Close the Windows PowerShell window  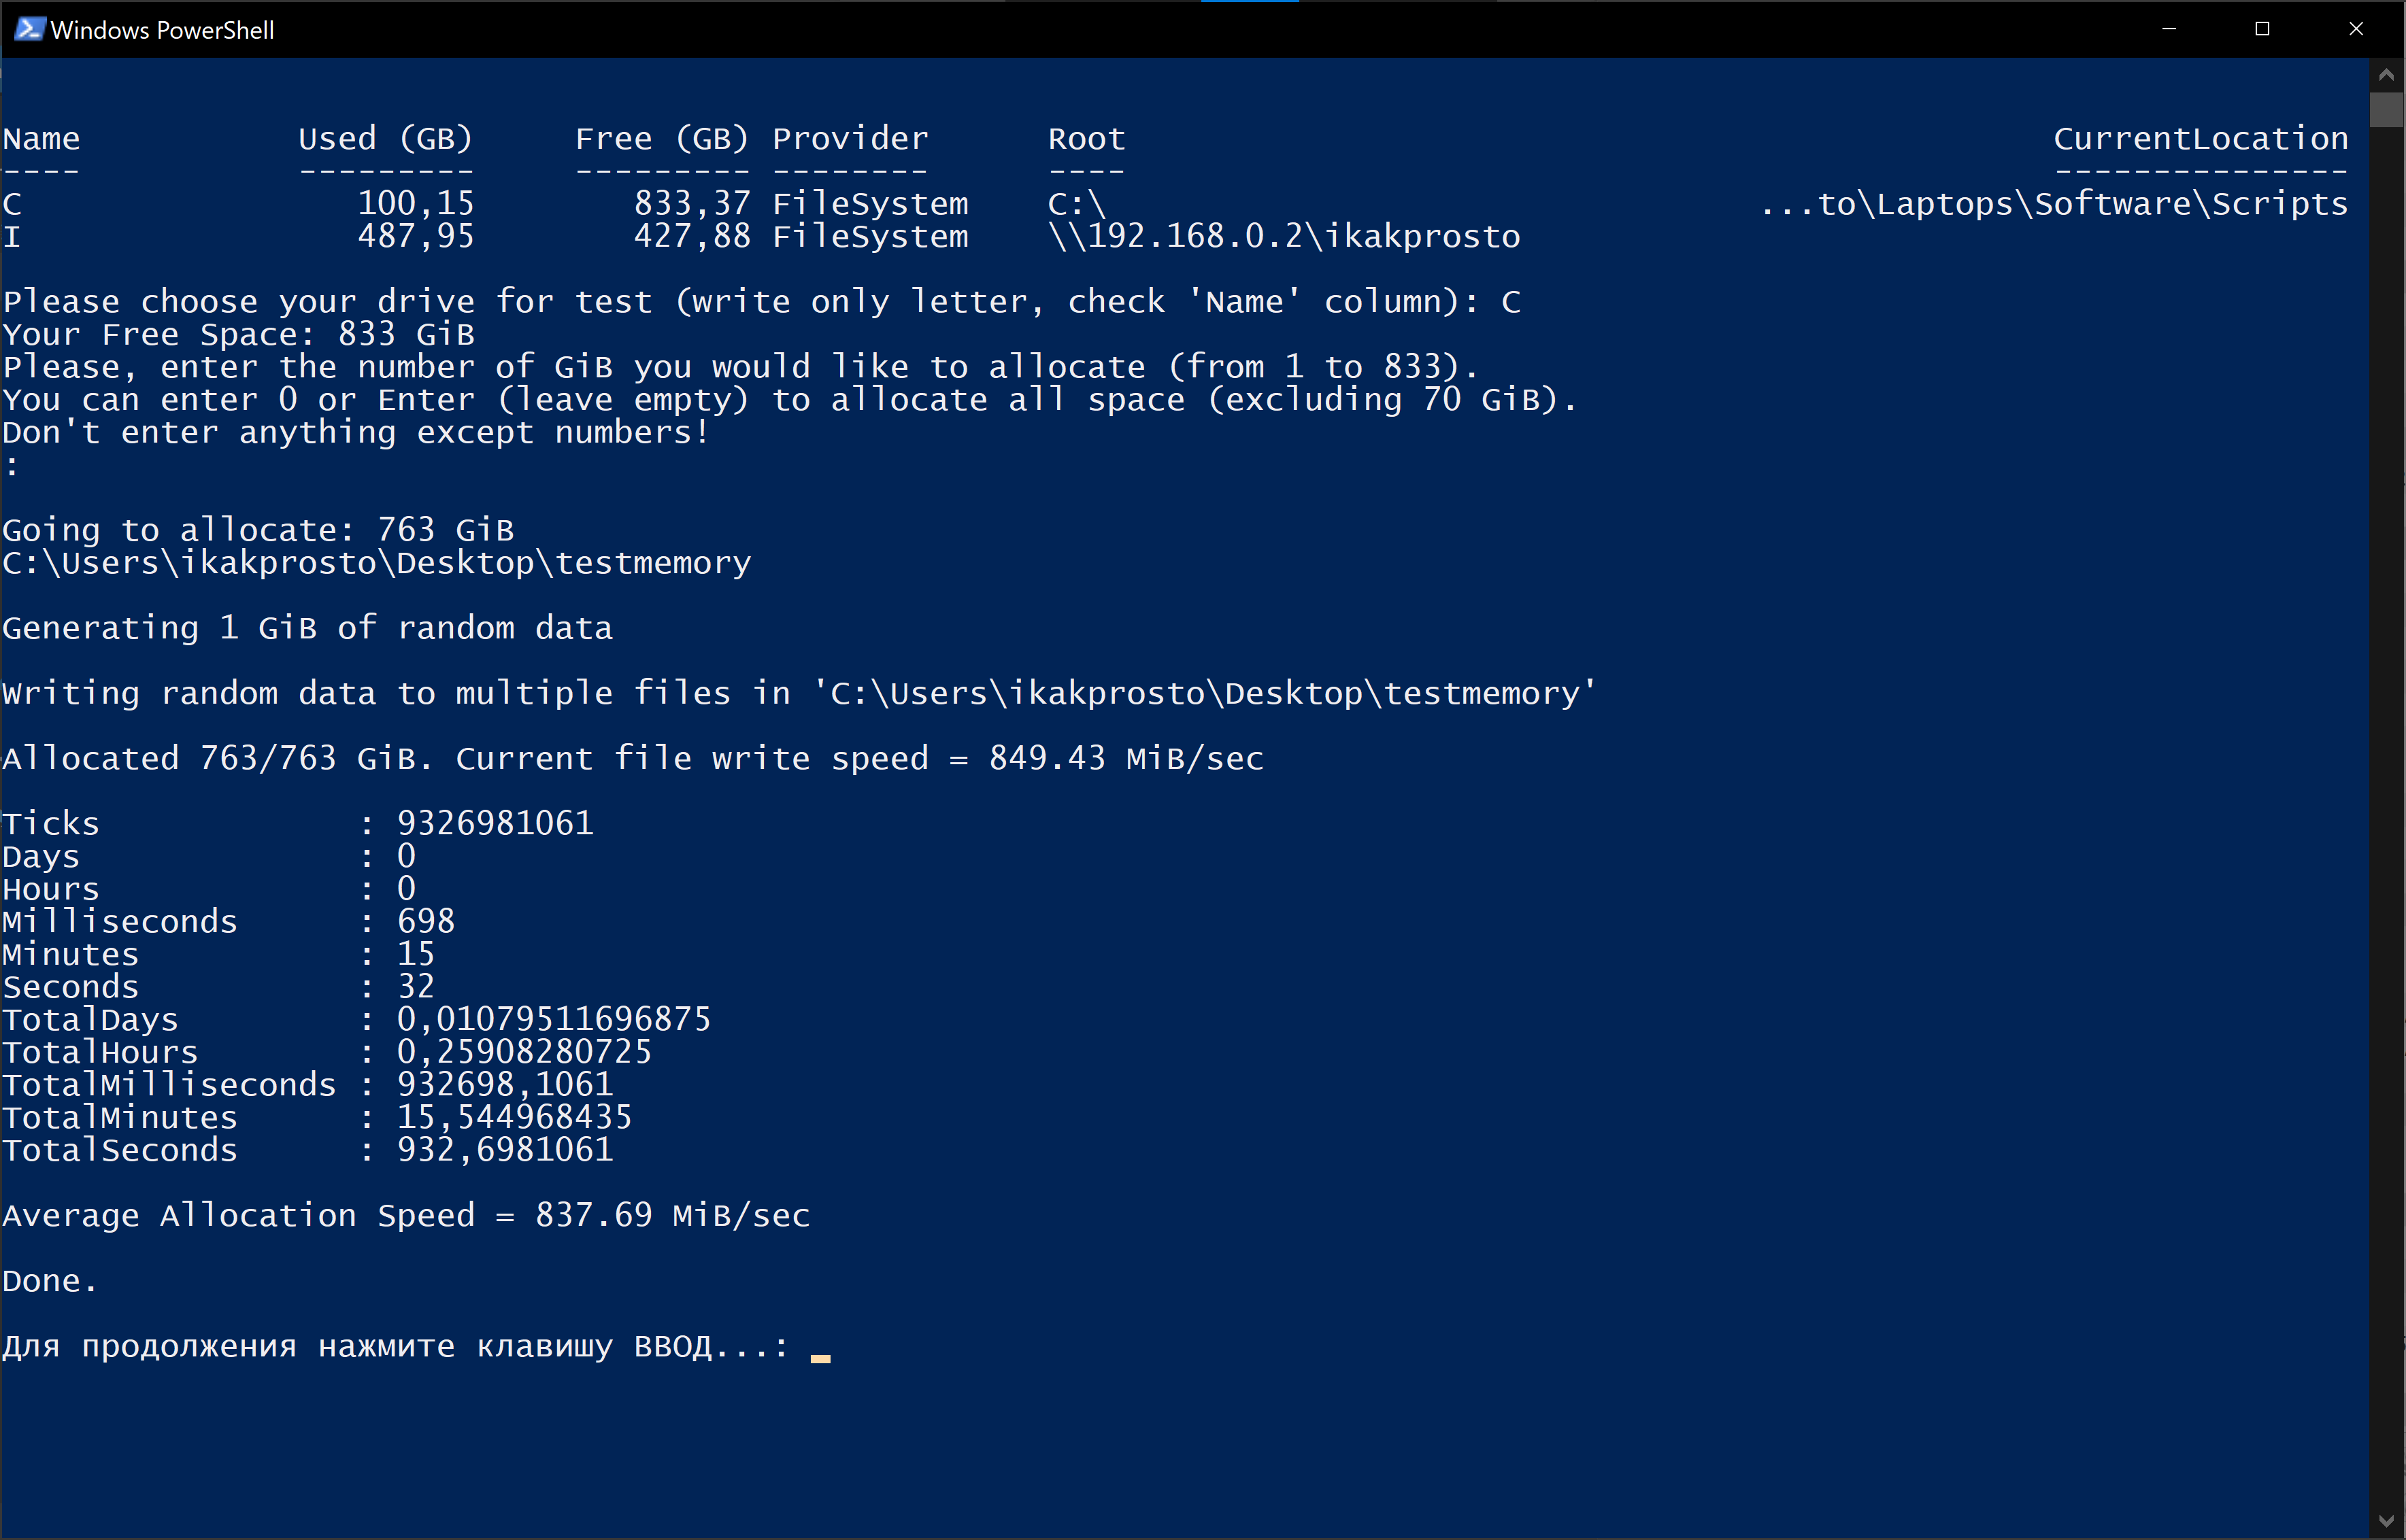click(2355, 29)
